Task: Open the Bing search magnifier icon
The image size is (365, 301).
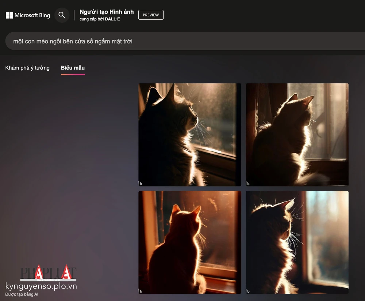Action: pos(62,15)
